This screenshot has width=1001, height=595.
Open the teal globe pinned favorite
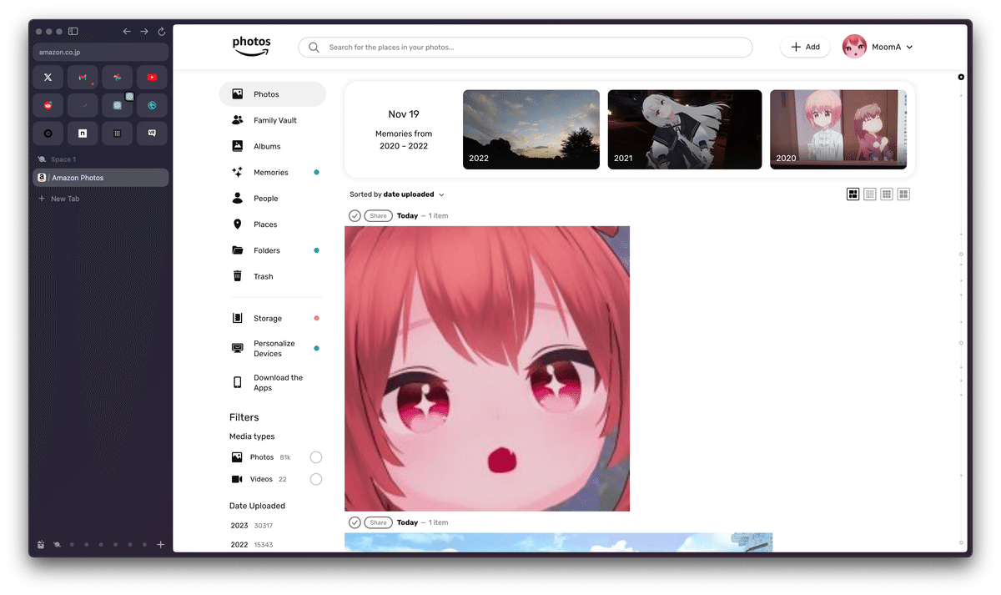[152, 105]
